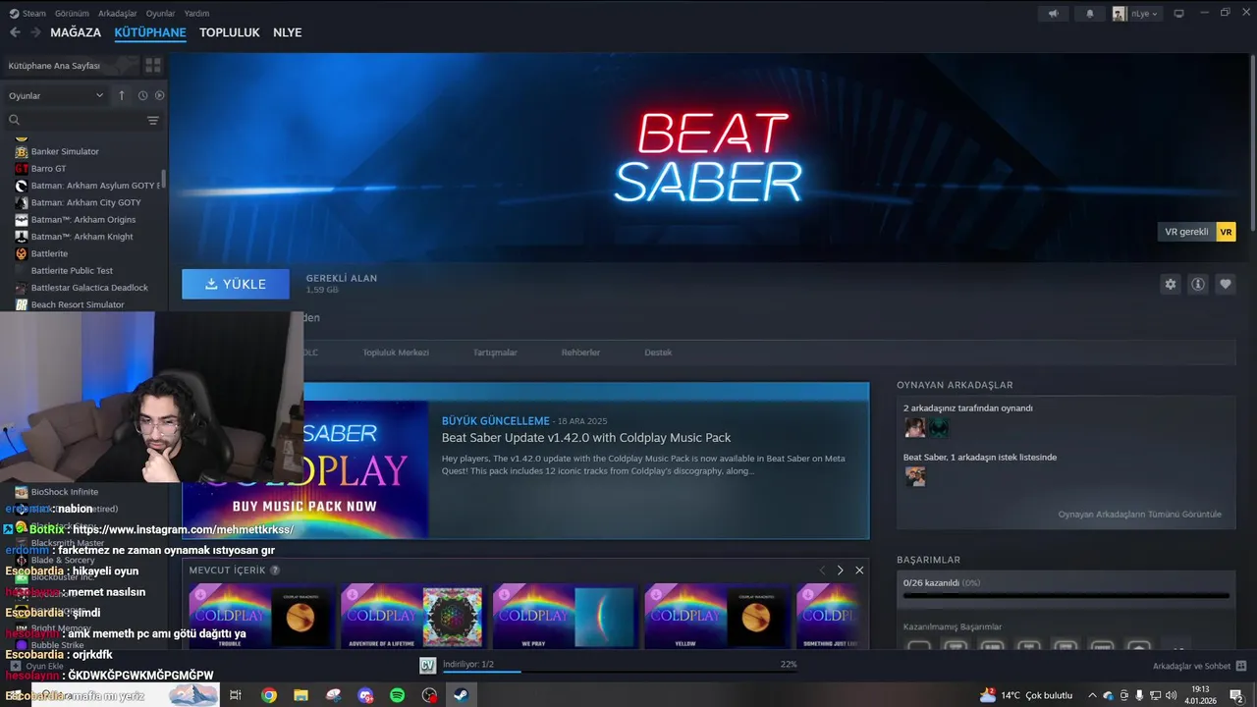1257x707 pixels.
Task: Open the Topluluk Merkezi tab
Action: (x=396, y=353)
